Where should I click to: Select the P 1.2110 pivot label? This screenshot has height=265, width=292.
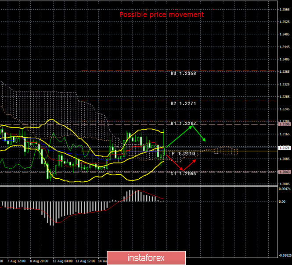(x=183, y=154)
